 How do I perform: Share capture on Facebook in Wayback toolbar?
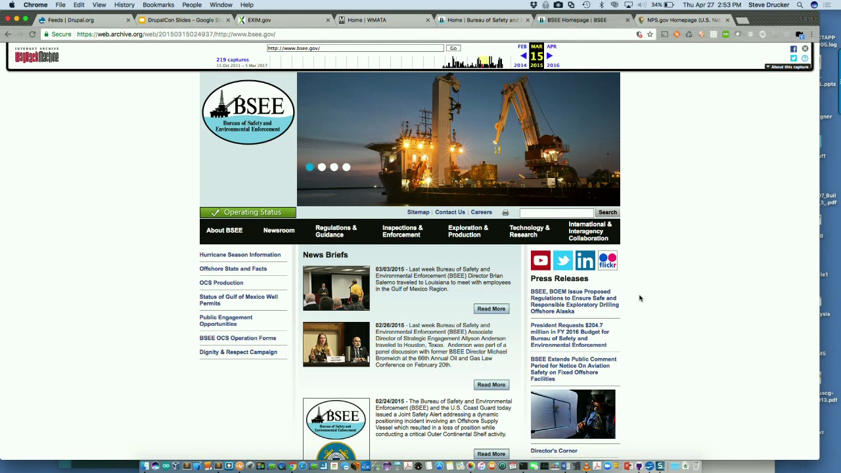tap(794, 49)
